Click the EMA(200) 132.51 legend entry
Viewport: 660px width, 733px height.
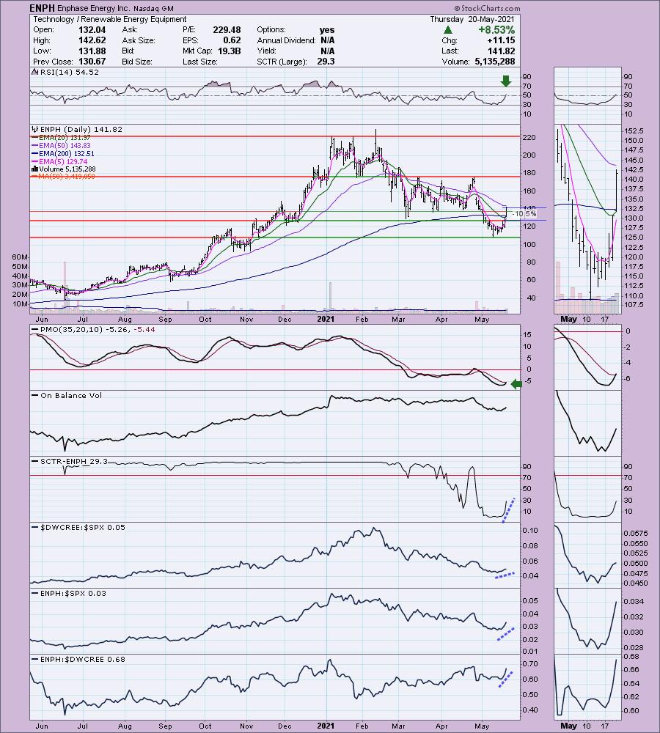click(x=67, y=153)
